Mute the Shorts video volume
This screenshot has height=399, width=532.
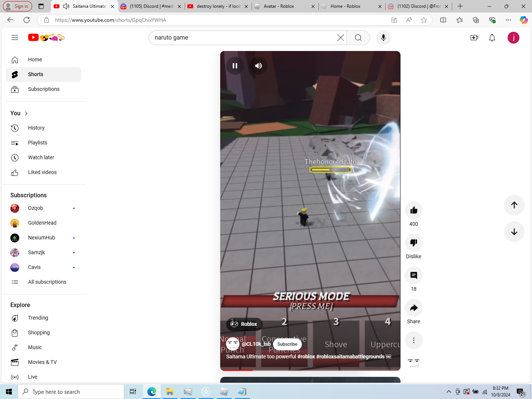tap(259, 66)
